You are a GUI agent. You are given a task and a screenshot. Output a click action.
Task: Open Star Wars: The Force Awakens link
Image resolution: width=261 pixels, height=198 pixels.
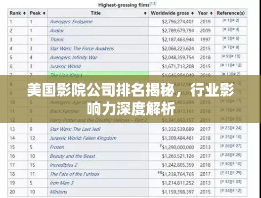(x=82, y=49)
